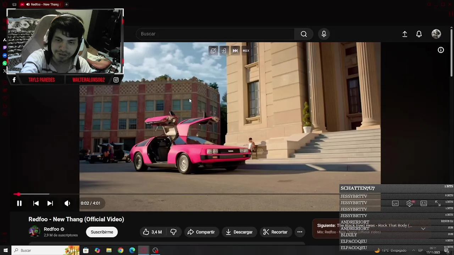454x255 pixels.
Task: Click the Recortar clip button
Action: pos(276,232)
